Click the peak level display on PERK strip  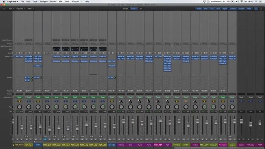pos(260,112)
